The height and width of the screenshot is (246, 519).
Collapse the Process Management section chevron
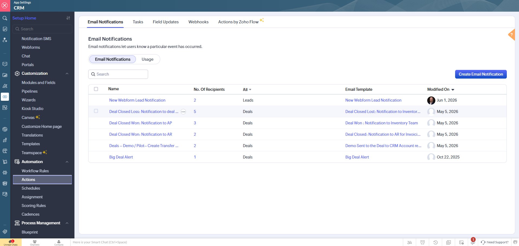67,223
